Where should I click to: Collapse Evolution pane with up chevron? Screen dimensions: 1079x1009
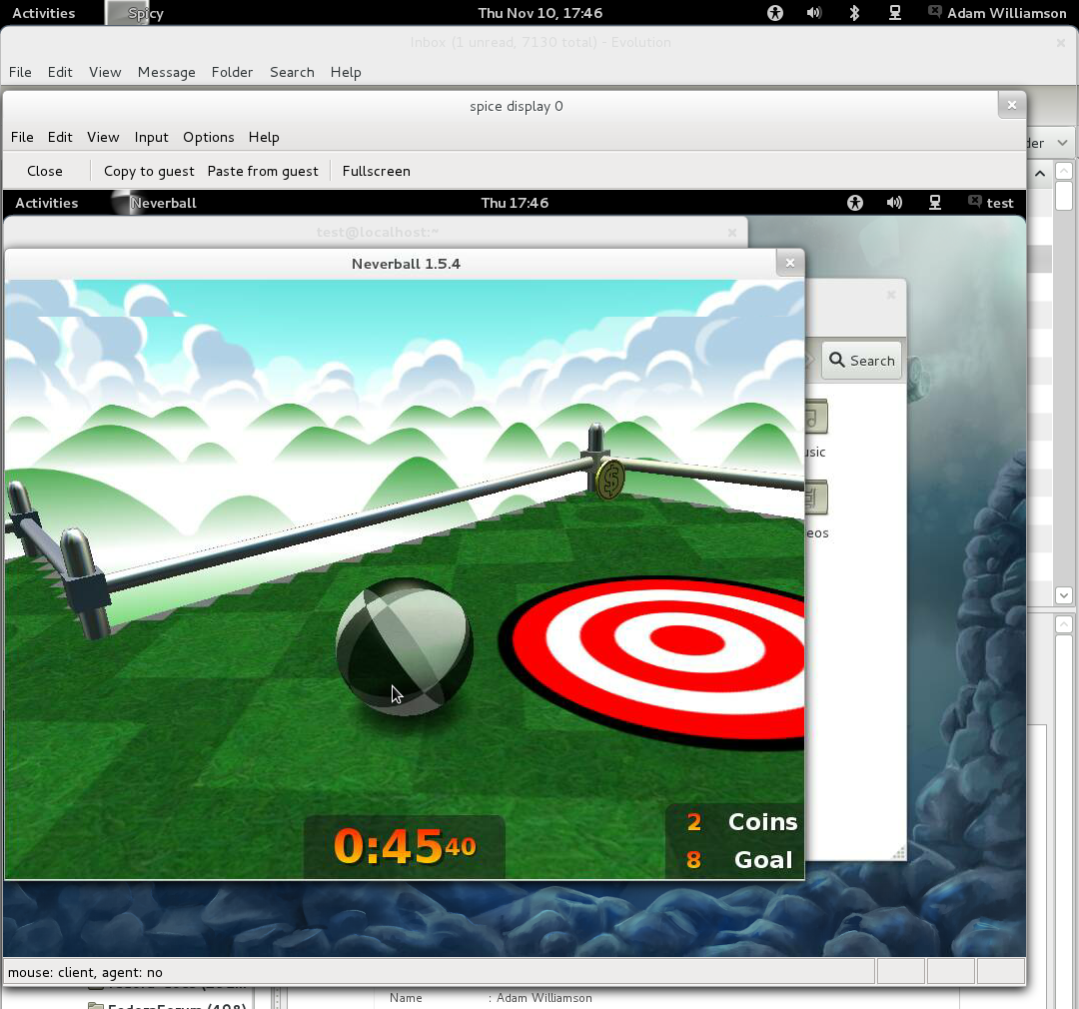(1040, 174)
